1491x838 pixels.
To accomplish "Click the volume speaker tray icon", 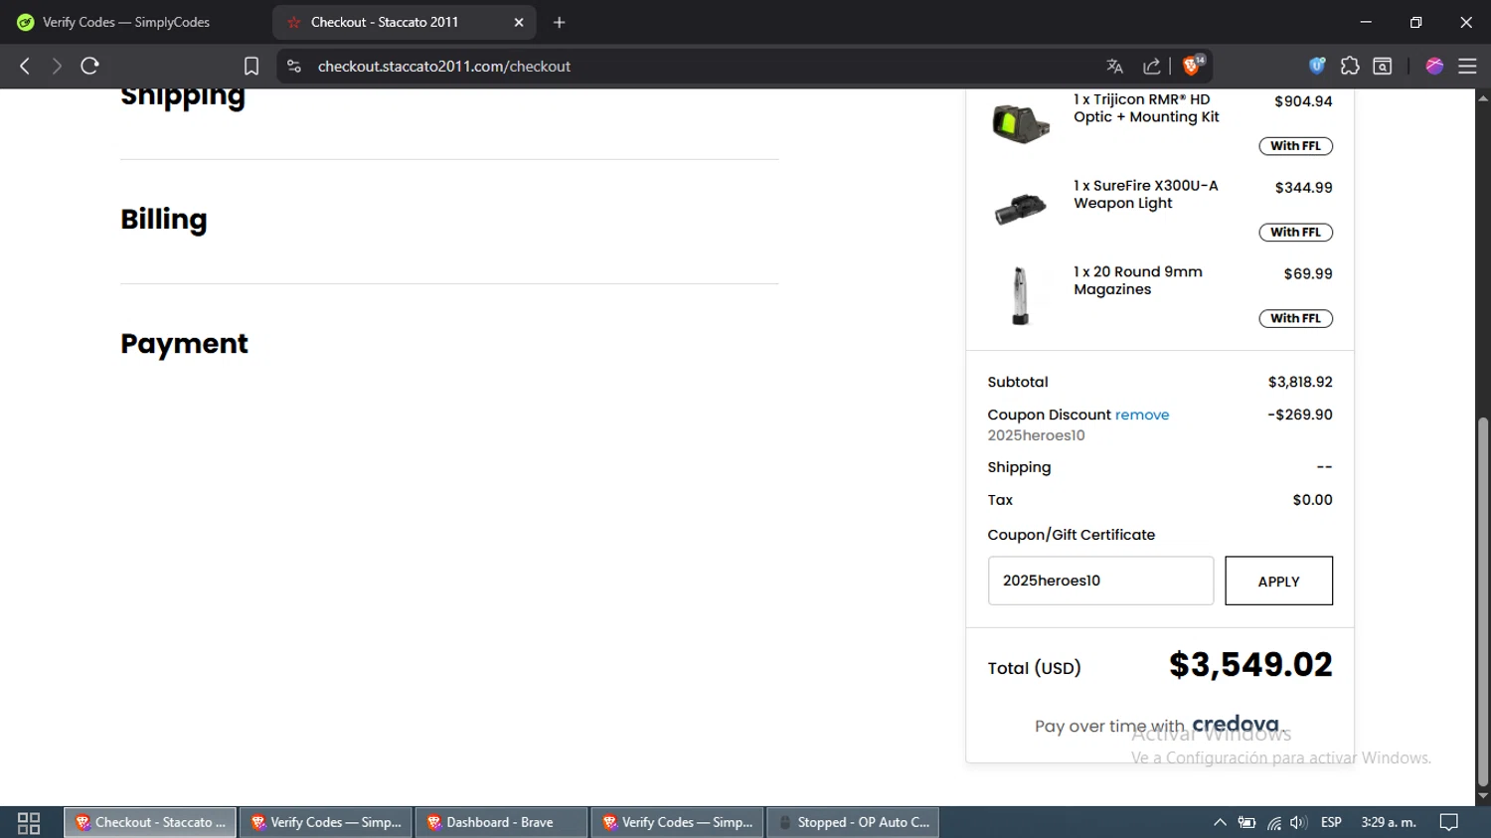I will pos(1298,823).
